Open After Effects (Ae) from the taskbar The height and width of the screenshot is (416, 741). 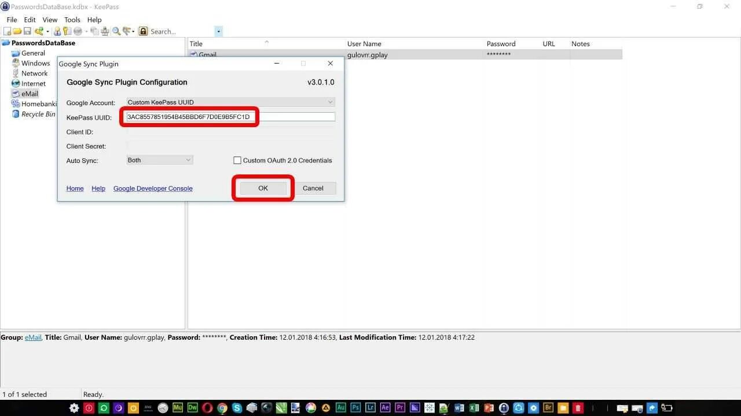385,408
